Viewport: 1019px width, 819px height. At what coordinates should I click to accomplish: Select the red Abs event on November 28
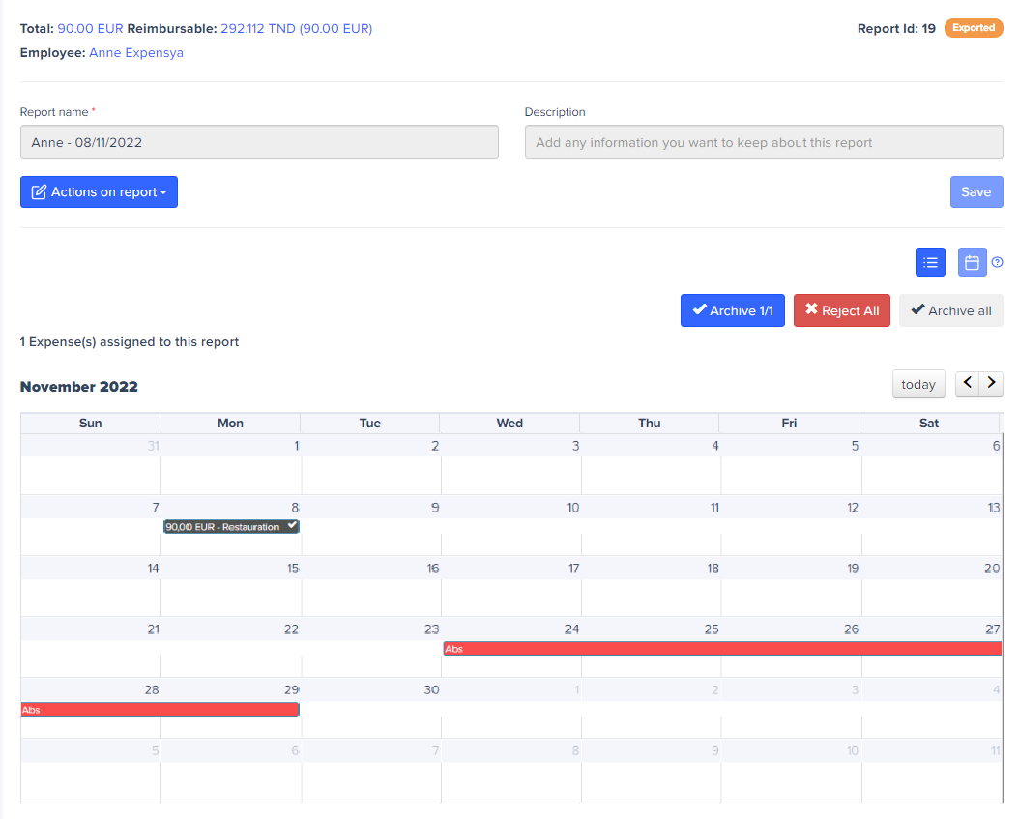160,710
